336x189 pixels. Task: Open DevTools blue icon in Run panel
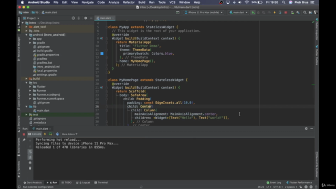pyautogui.click(x=57, y=134)
